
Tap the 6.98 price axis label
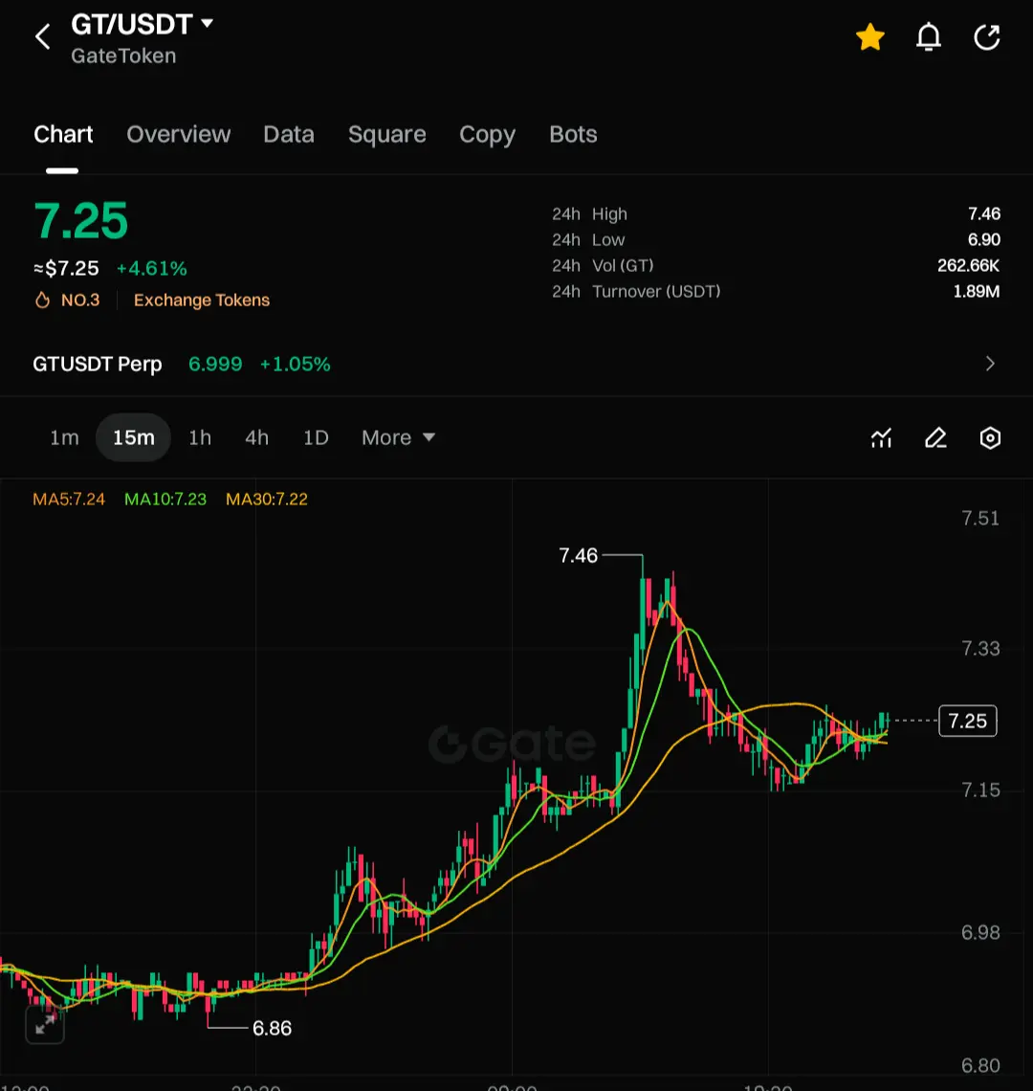pos(980,932)
